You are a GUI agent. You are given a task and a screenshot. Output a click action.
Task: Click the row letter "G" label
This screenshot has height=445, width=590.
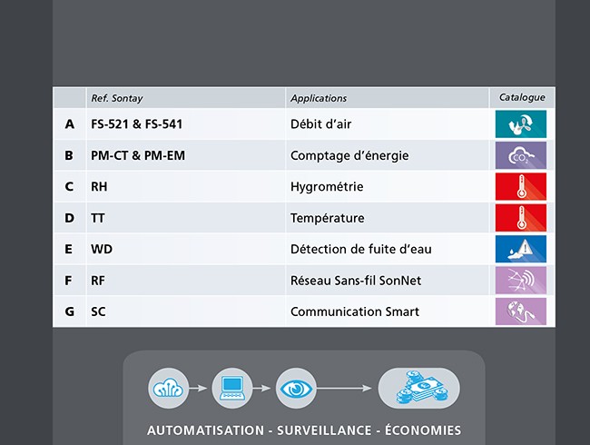[x=70, y=311]
